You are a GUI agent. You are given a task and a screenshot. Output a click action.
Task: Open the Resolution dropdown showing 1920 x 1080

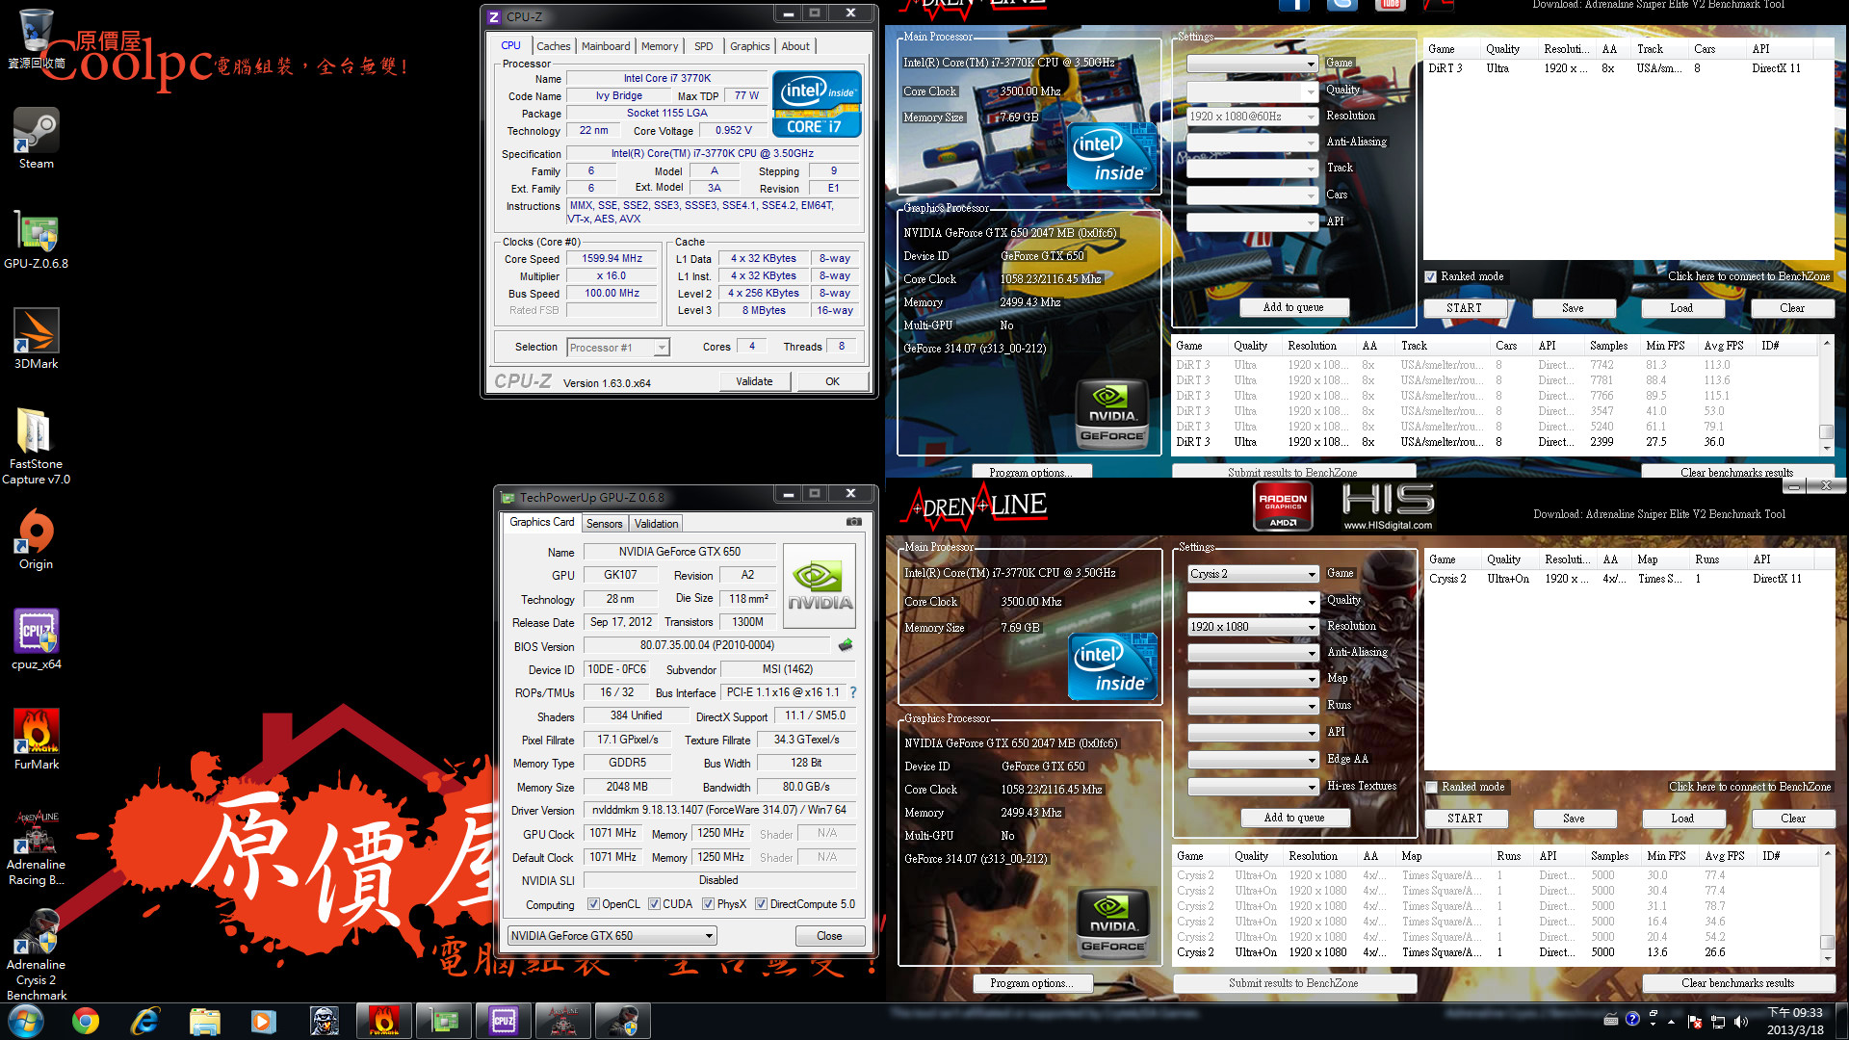click(1253, 627)
